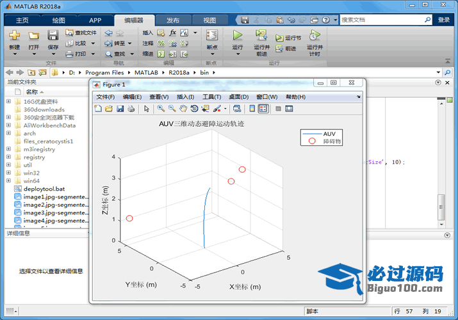Image resolution: width=458 pixels, height=320 pixels.
Task: Save the figure with the floppy disk icon
Action: [x=120, y=109]
